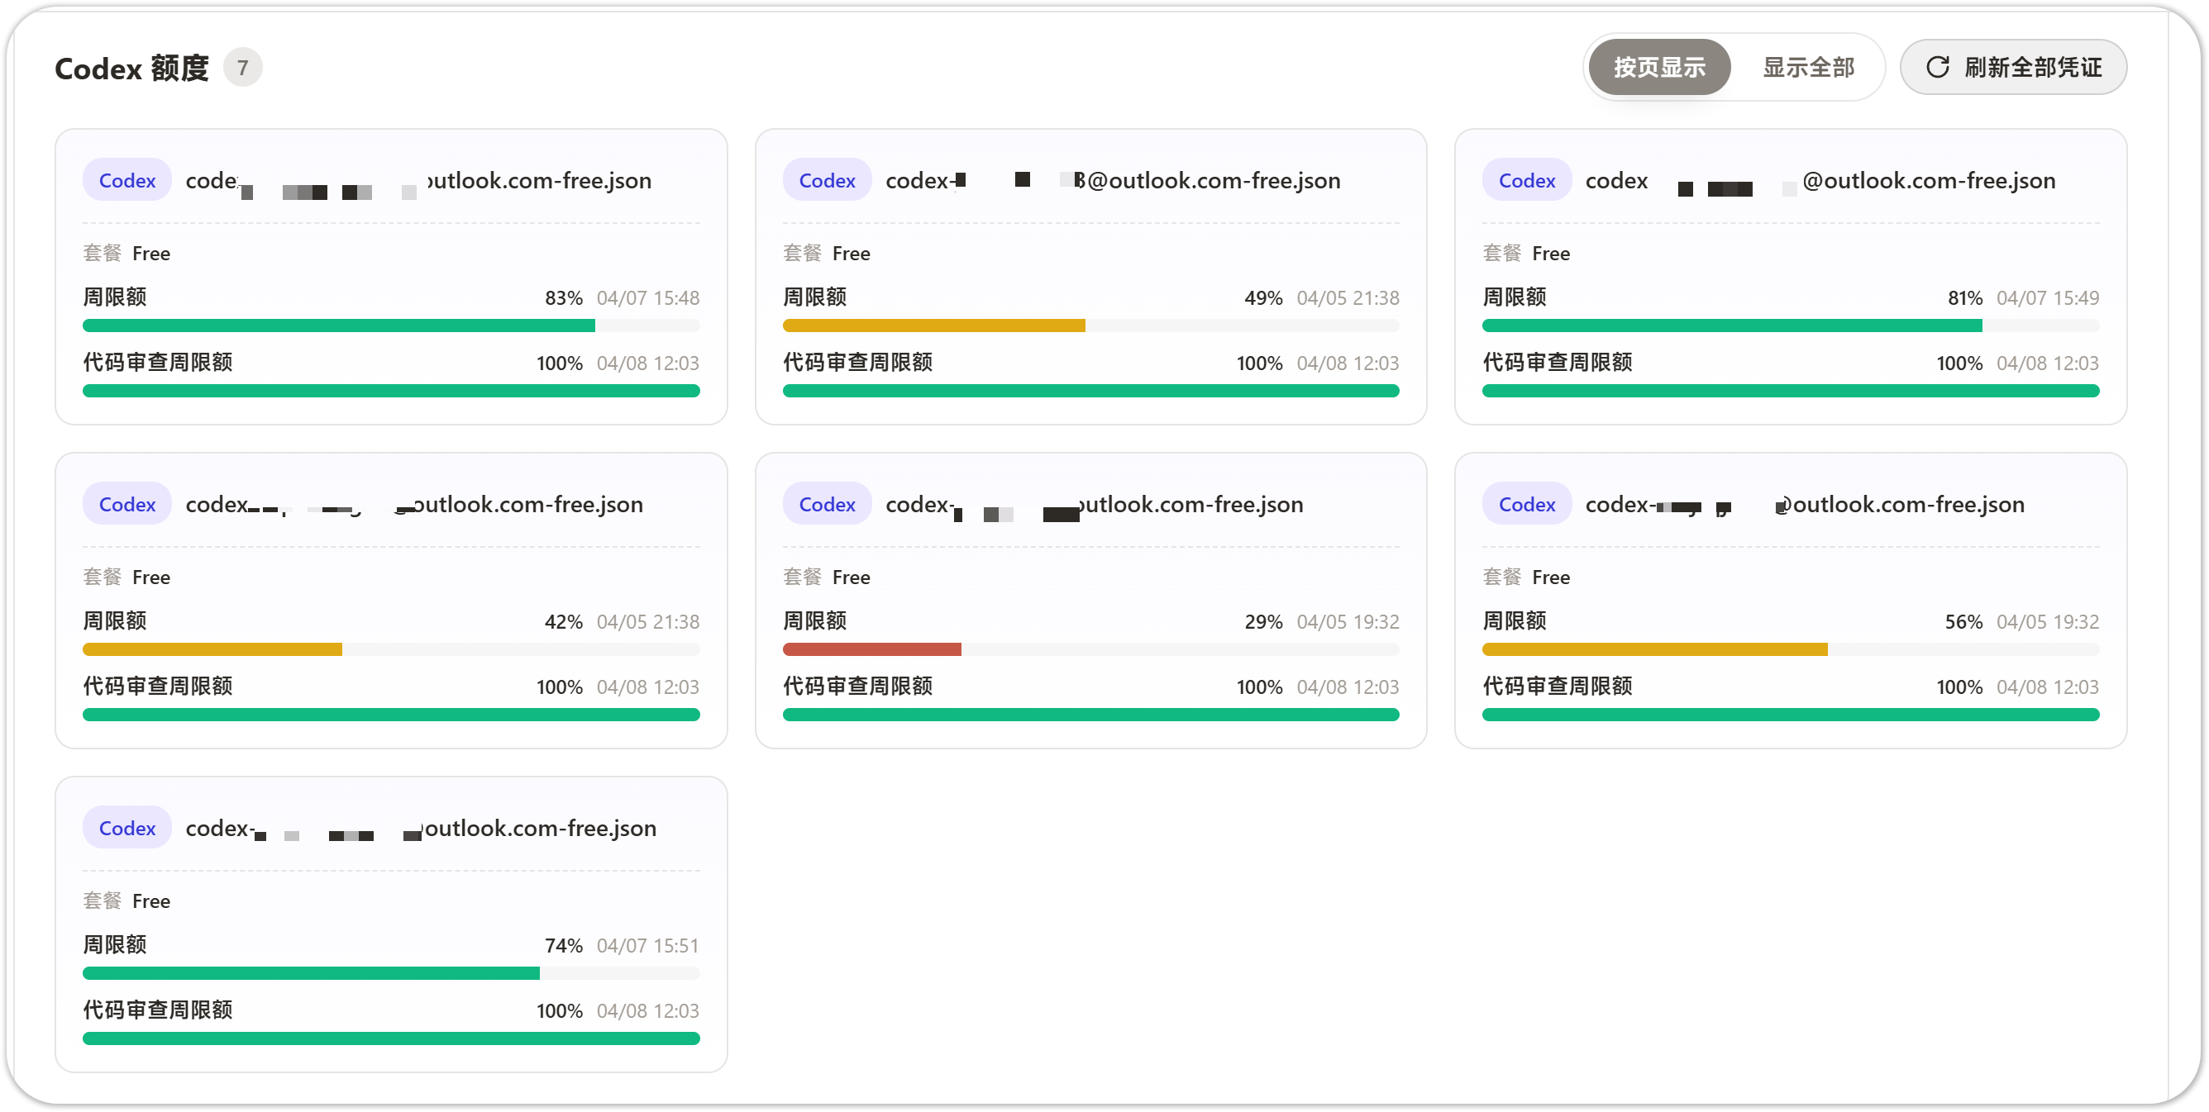Click Codex tag on the 56% quota card
2209x1112 pixels.
tap(1526, 504)
